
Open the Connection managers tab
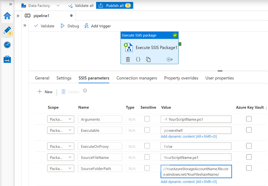click(x=137, y=78)
